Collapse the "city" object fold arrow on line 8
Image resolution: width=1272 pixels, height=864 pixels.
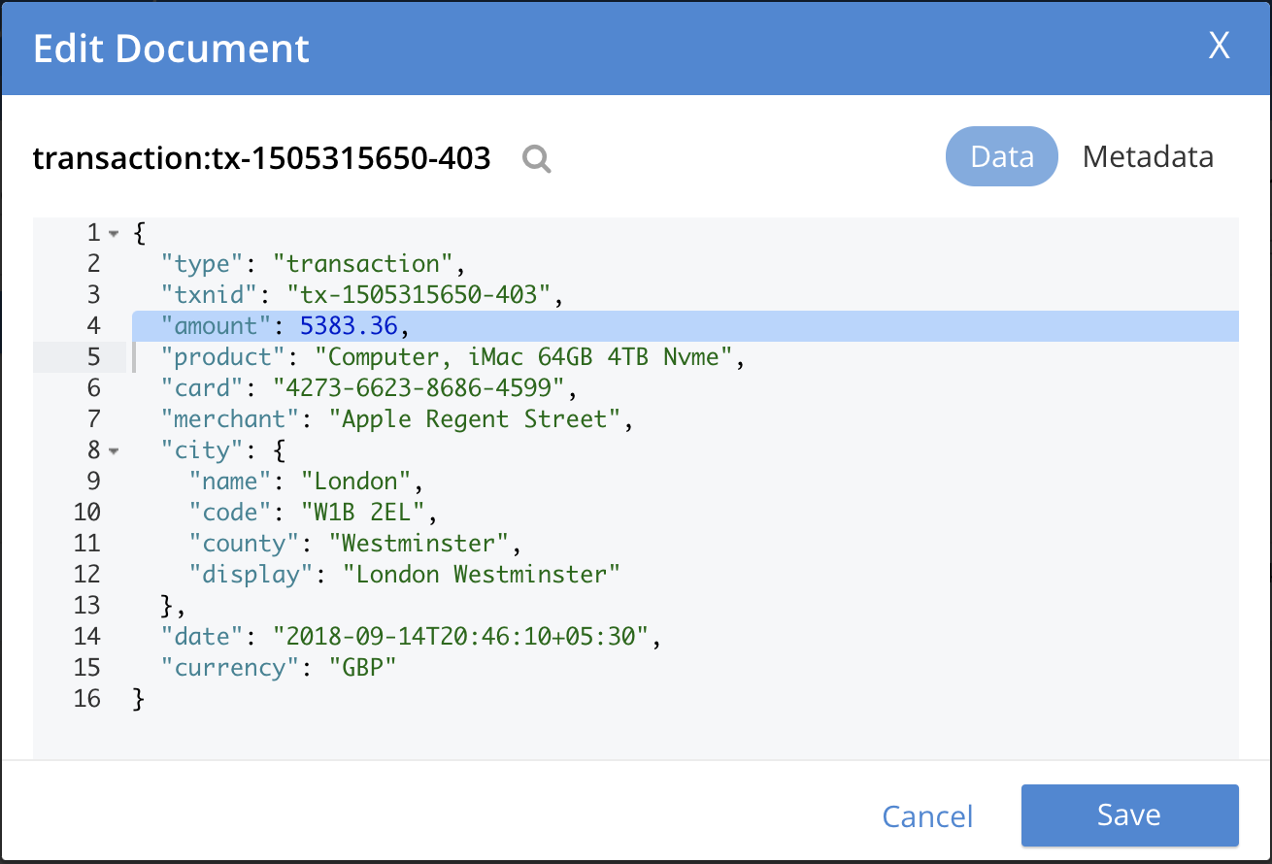coord(115,451)
